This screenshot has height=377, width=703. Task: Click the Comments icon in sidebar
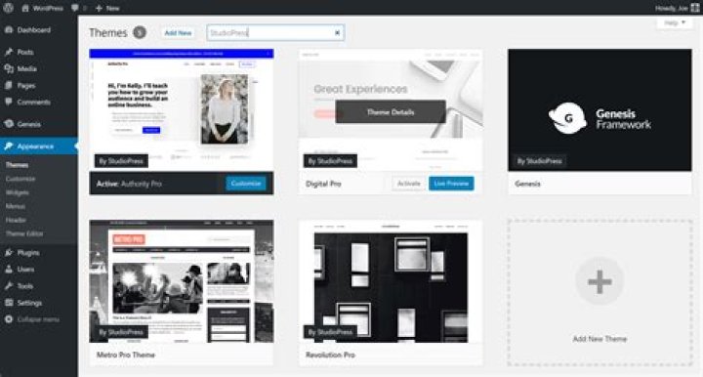(x=9, y=102)
